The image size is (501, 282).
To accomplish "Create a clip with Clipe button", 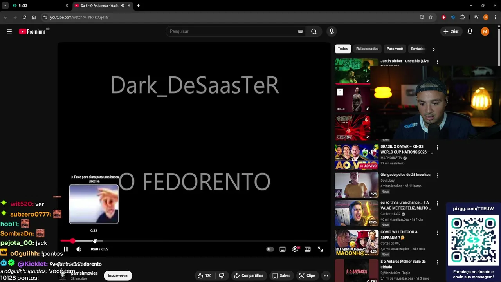I will tap(306, 276).
